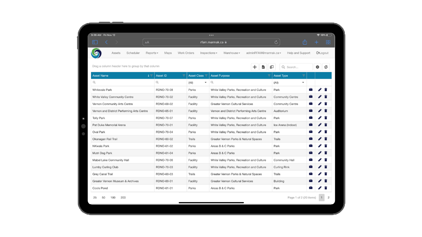Refresh the asset grid

[326, 67]
